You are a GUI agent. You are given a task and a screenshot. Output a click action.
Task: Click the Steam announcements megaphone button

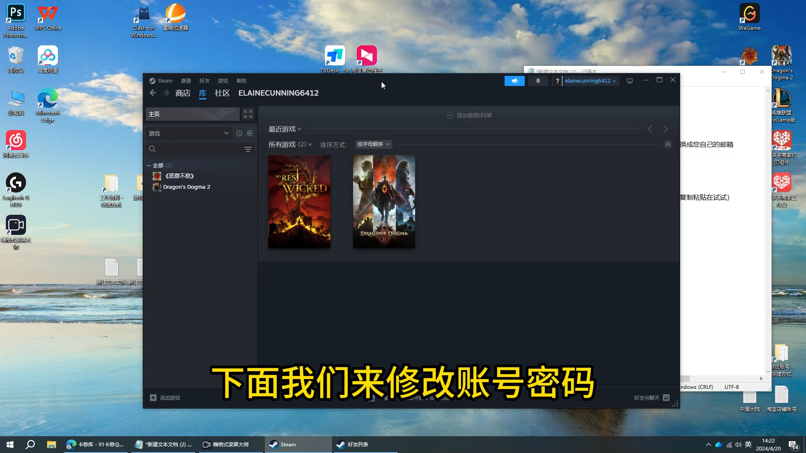click(x=514, y=81)
